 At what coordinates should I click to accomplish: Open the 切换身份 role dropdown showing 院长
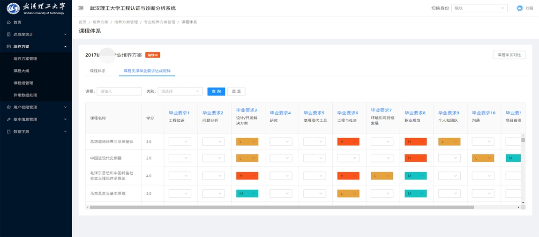tap(479, 8)
